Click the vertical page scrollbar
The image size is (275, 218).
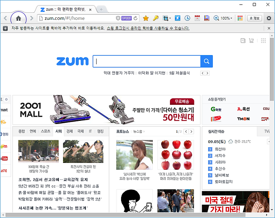[272, 68]
